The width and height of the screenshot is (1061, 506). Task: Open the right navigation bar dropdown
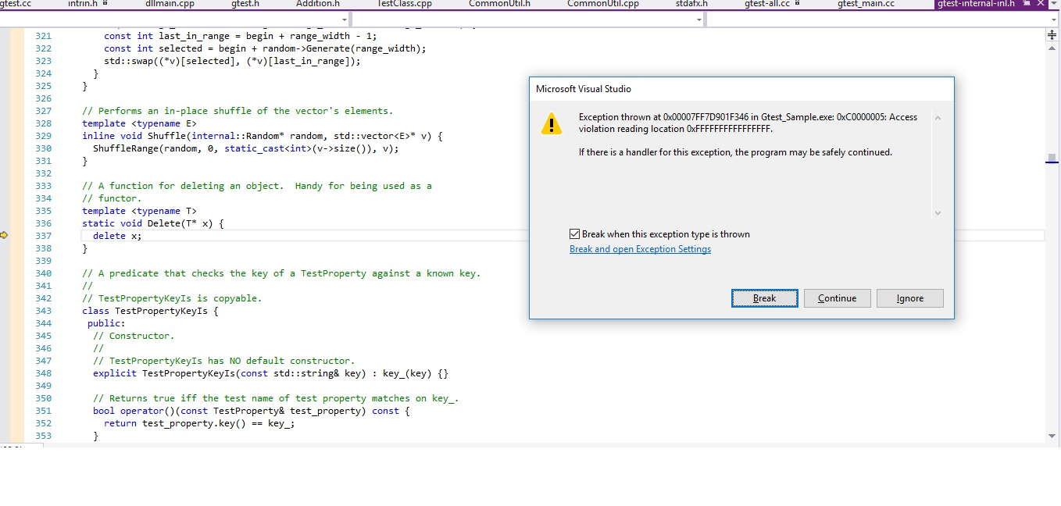pos(698,19)
